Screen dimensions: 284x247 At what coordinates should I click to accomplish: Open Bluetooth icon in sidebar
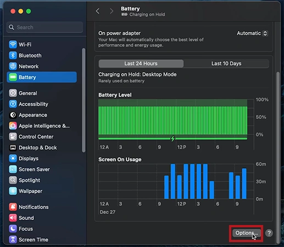tap(13, 55)
